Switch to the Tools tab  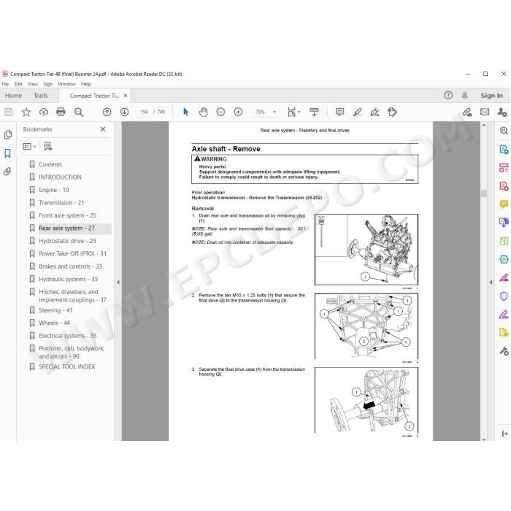41,96
